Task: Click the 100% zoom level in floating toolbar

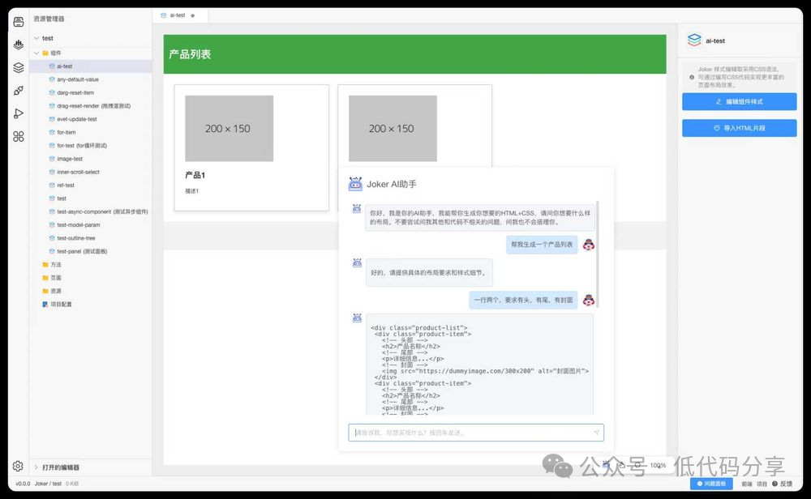Action: pyautogui.click(x=658, y=466)
